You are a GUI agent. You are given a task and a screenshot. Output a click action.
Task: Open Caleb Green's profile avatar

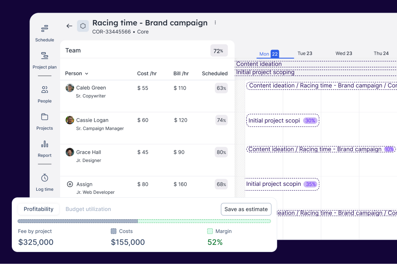point(70,88)
